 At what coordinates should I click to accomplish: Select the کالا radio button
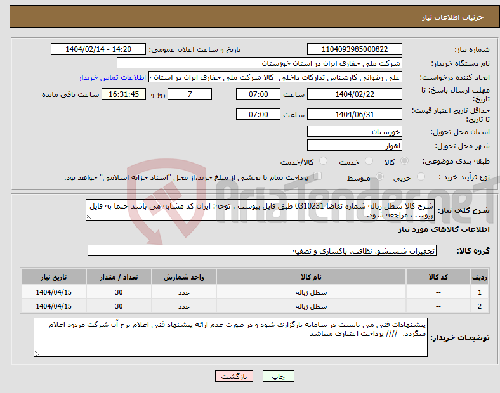[x=404, y=161]
